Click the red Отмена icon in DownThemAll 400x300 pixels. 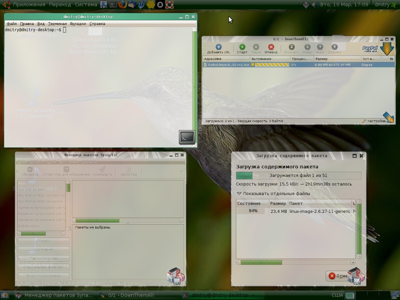click(271, 47)
